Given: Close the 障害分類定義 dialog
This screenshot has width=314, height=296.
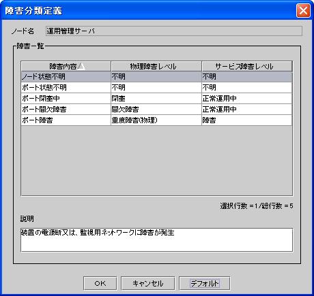Looking at the screenshot, I should (303, 10).
